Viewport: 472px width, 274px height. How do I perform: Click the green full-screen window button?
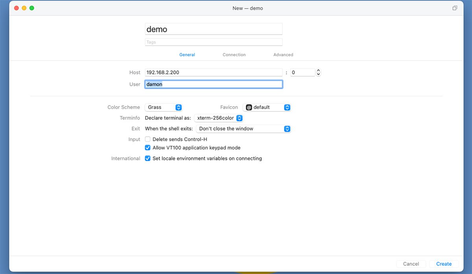pyautogui.click(x=32, y=8)
